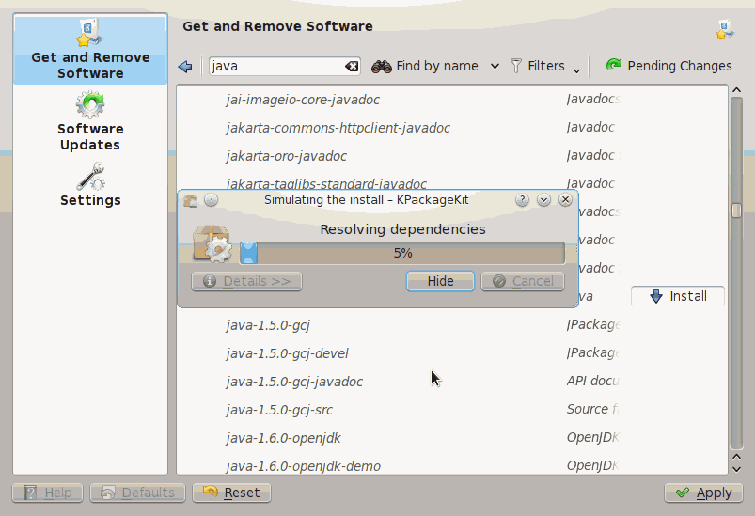Open the Filters menu

(x=544, y=66)
